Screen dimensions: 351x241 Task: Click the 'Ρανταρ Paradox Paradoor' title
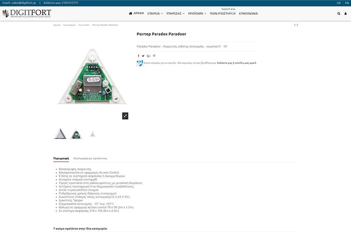tap(161, 34)
